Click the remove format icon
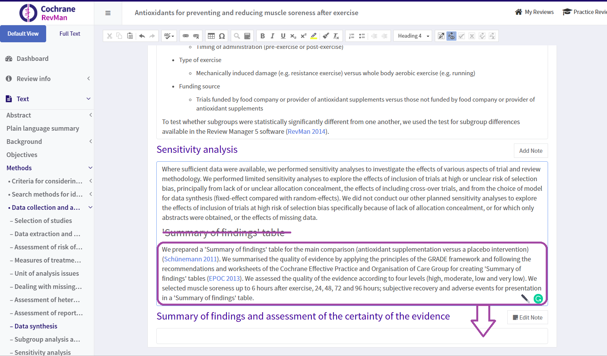 (x=336, y=36)
